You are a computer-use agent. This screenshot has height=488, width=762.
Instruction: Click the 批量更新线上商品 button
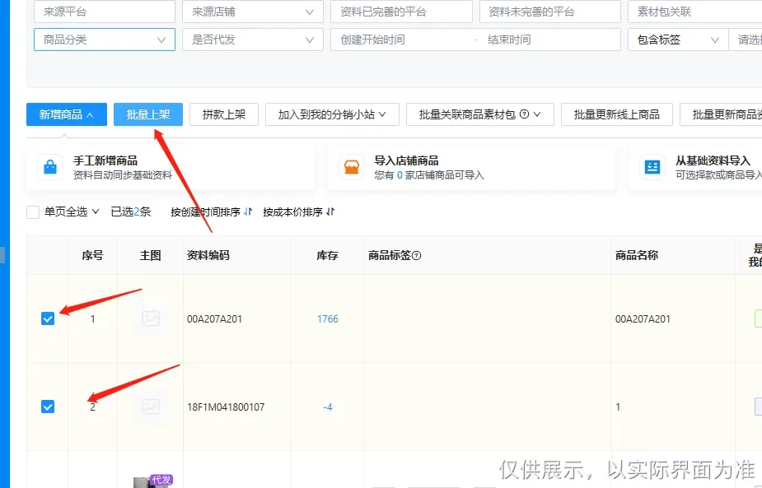617,114
